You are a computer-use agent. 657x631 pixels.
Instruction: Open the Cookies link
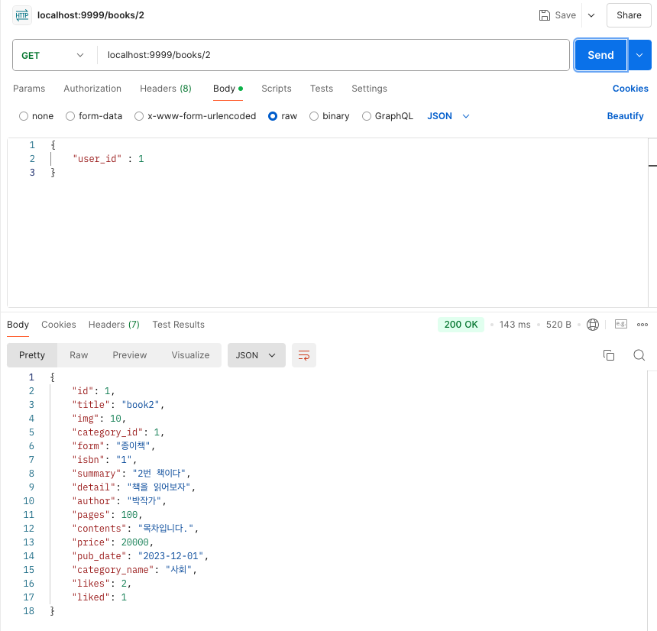click(x=630, y=89)
